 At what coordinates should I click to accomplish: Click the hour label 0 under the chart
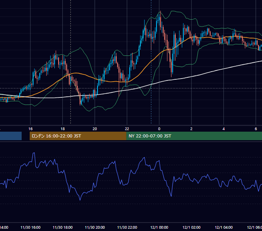pyautogui.click(x=159, y=129)
